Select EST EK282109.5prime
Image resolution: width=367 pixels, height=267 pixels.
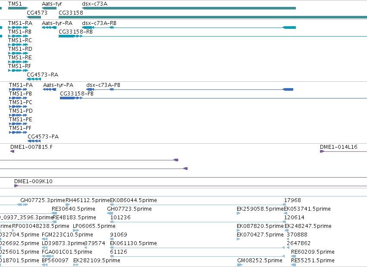tap(76, 265)
